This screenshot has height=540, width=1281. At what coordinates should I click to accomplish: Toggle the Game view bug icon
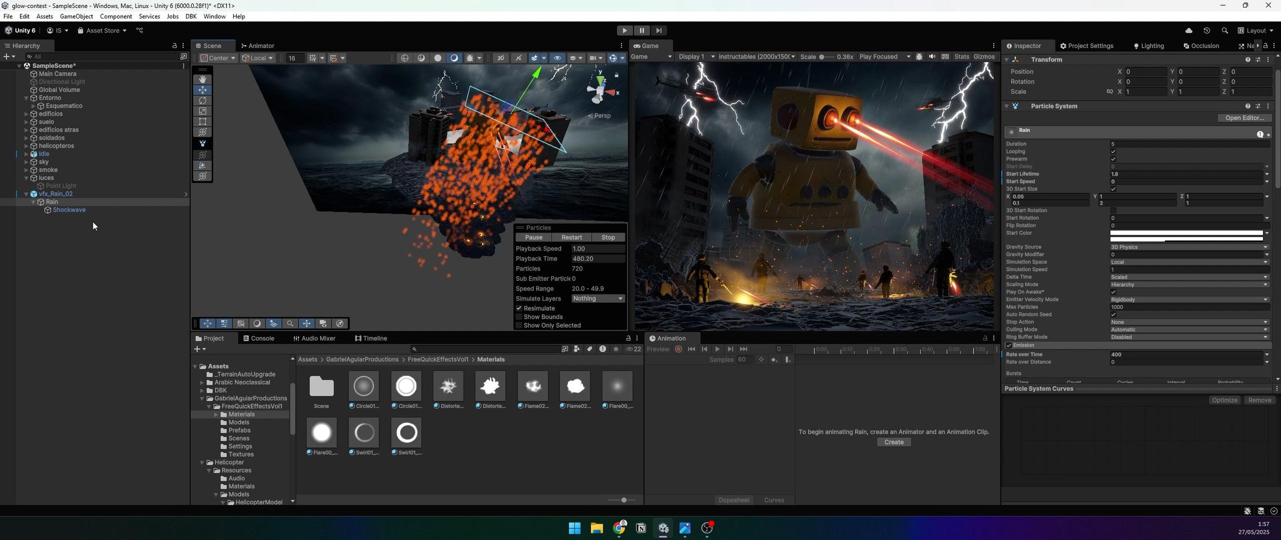click(919, 56)
